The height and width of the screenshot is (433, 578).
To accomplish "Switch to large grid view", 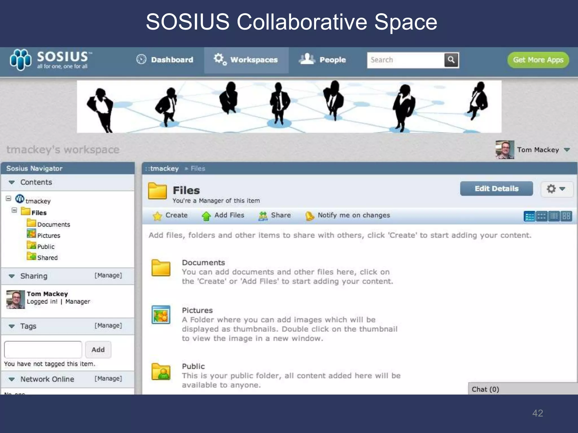I will point(566,216).
